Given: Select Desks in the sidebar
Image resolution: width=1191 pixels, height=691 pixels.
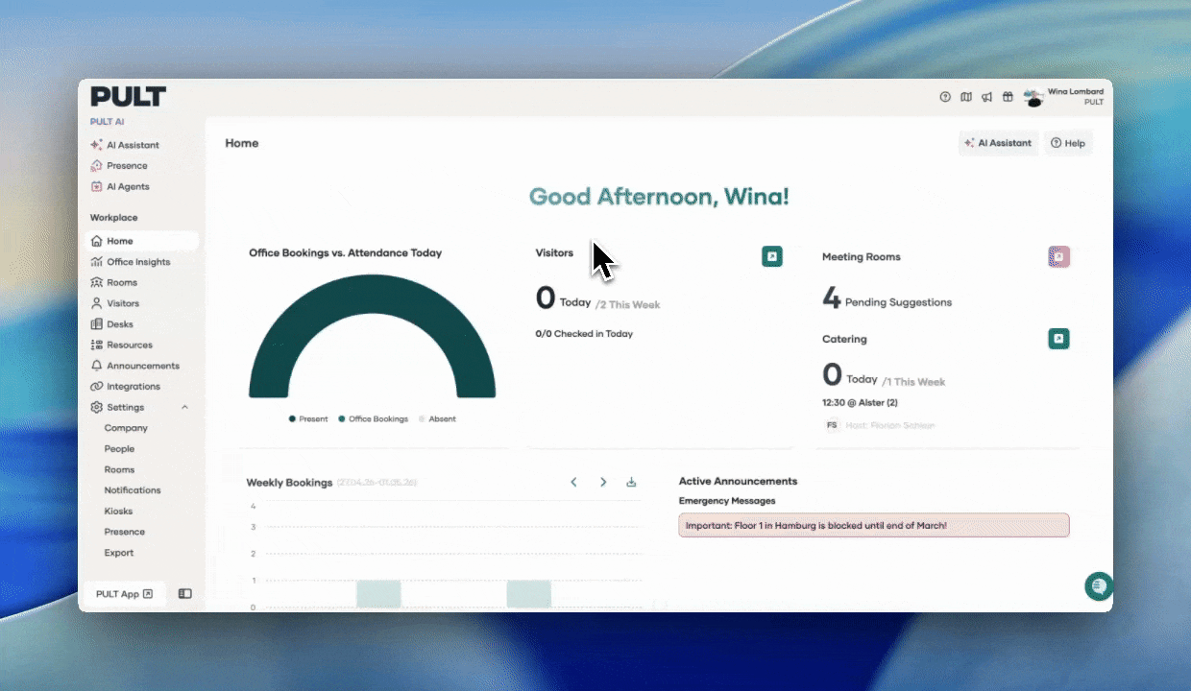Looking at the screenshot, I should coord(120,324).
